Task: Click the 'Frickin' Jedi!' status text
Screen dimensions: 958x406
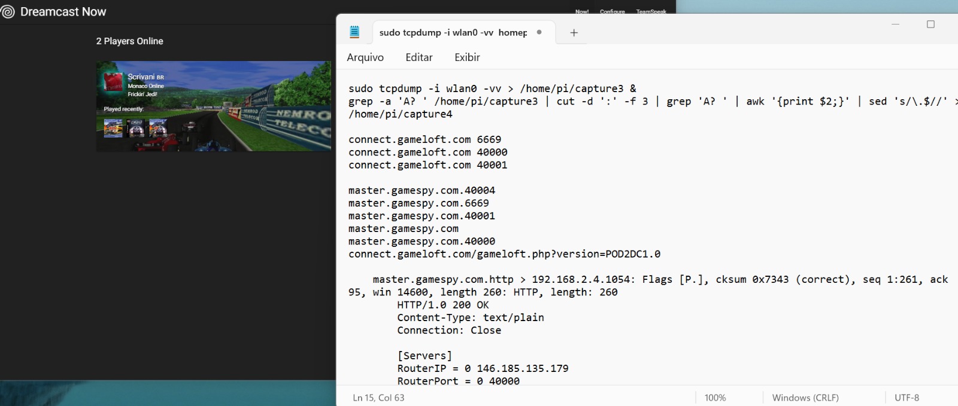Action: 143,94
